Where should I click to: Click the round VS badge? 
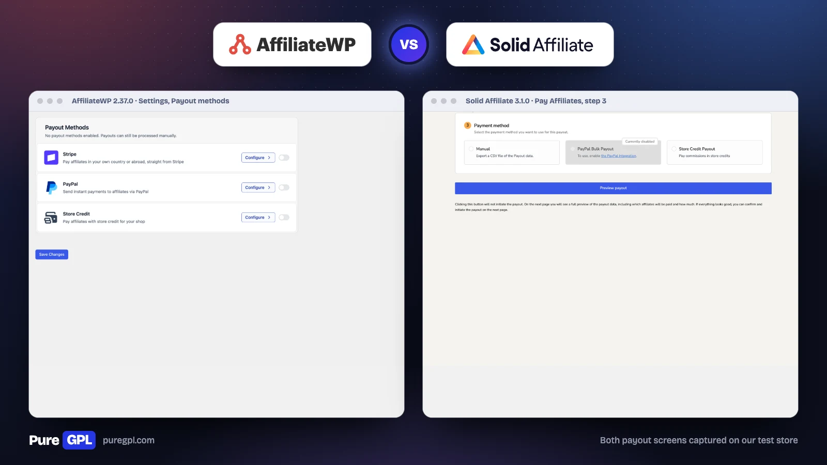409,44
